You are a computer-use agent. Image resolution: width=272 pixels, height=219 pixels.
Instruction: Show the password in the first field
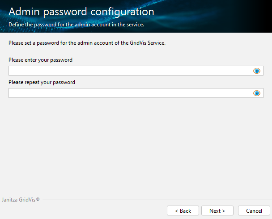[257, 71]
